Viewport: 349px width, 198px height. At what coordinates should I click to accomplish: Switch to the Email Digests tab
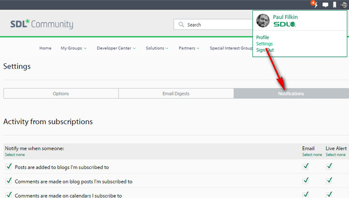pyautogui.click(x=176, y=93)
